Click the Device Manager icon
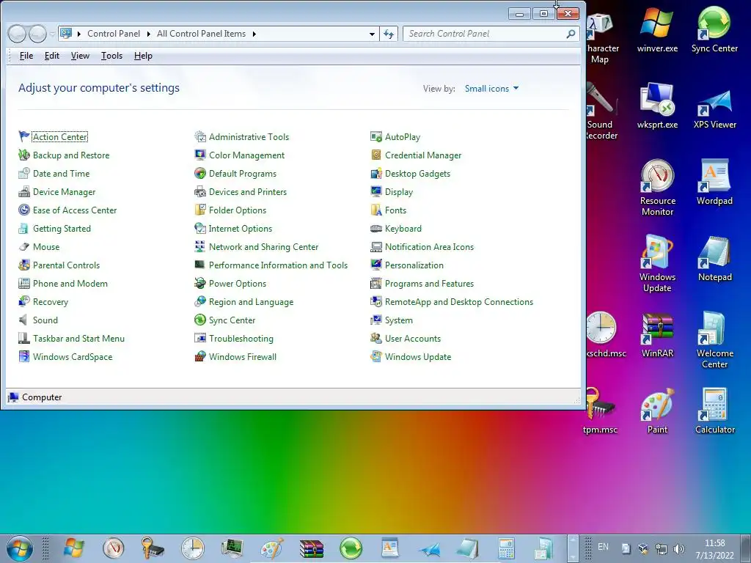Viewport: 751px width, 563px height. [24, 192]
